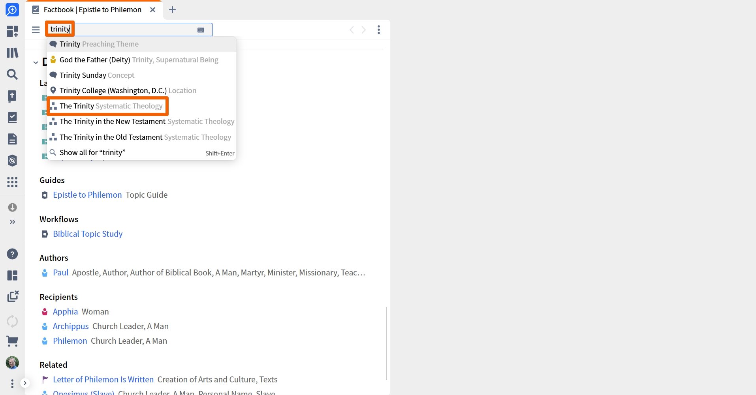Select The Trinity in the Old Testament

141,137
